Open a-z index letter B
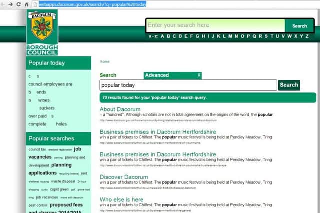 tap(168, 36)
